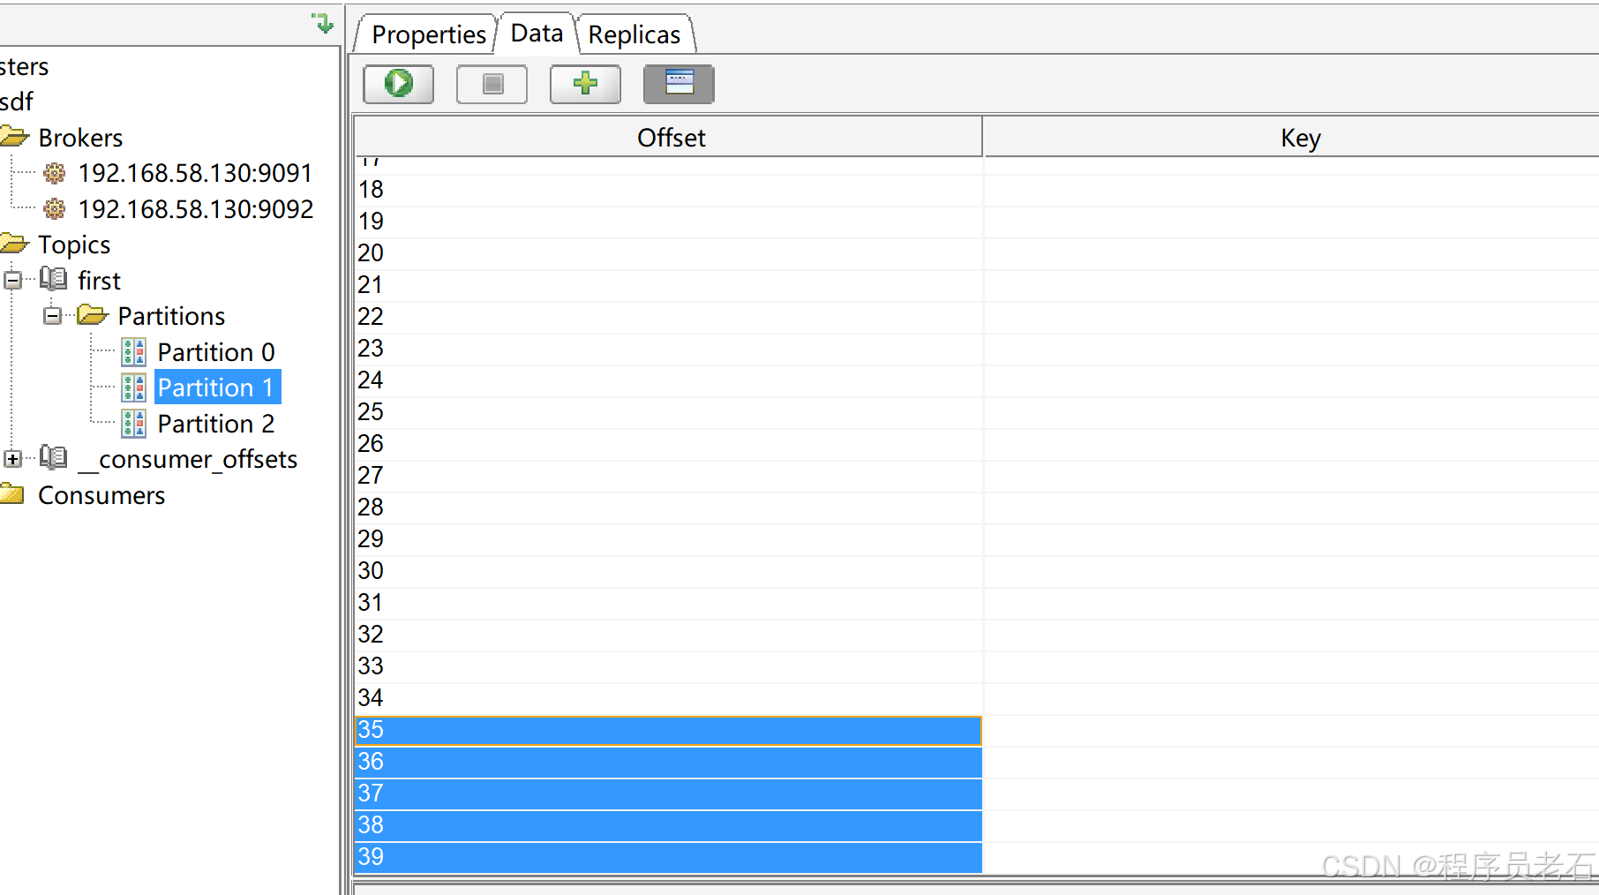Image resolution: width=1599 pixels, height=895 pixels.
Task: Select the highlighted row with offset 36
Action: (x=668, y=762)
